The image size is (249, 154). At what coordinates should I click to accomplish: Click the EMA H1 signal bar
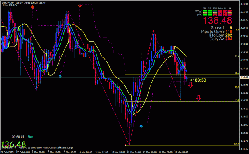click(x=225, y=15)
